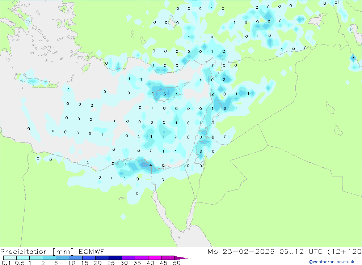Click the '45' legend scale label
The image size is (362, 265).
coord(164,263)
